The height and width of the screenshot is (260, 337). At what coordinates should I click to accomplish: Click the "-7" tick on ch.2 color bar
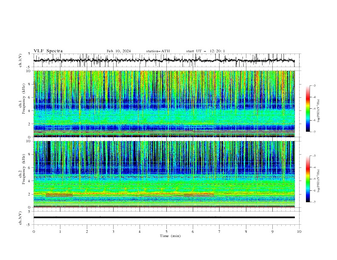[x=314, y=202]
